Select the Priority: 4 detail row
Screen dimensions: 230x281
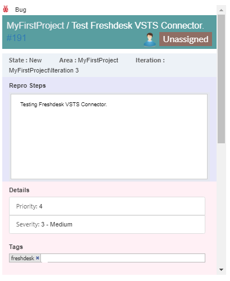coord(107,206)
